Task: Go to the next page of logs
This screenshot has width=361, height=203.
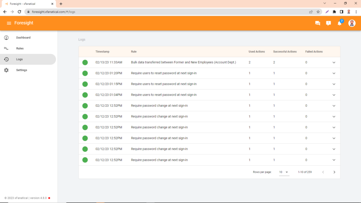Action: coord(334,172)
